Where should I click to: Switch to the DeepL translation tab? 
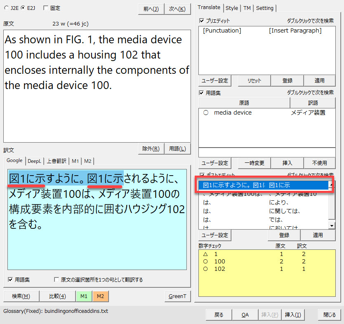point(35,161)
